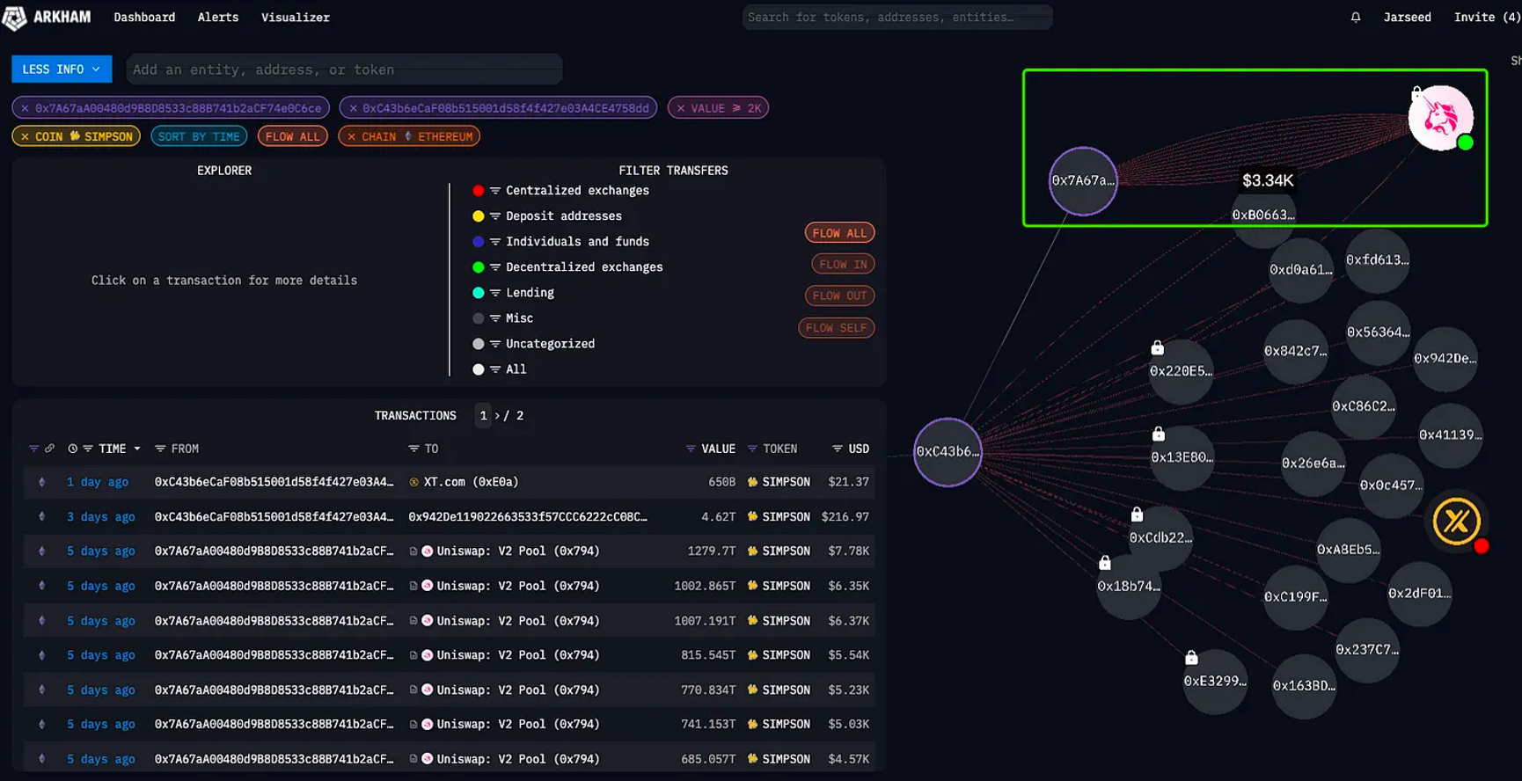Screen dimensions: 1522x781
Task: Select the XT.com exchange node
Action: (x=1457, y=522)
